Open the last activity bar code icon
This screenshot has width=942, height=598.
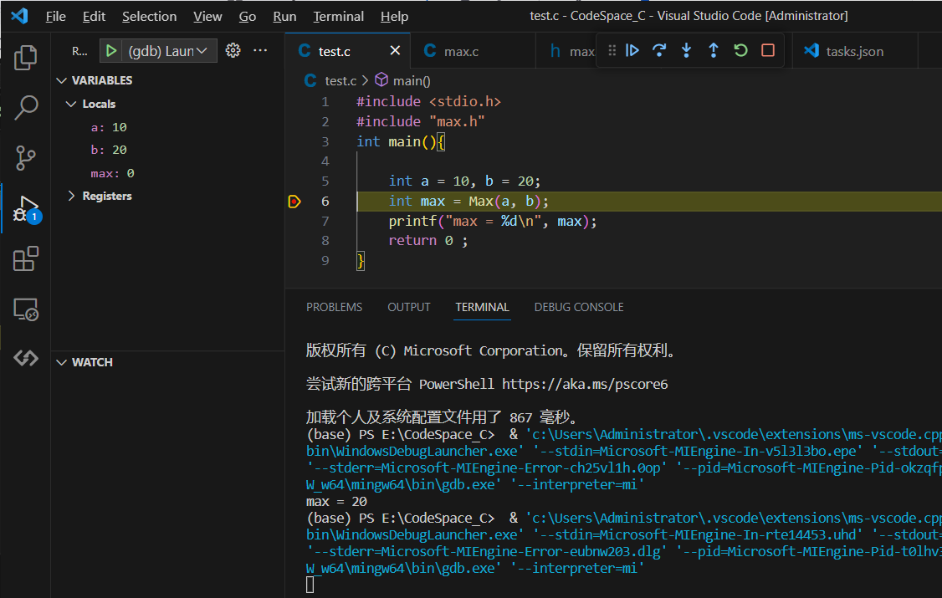click(25, 359)
